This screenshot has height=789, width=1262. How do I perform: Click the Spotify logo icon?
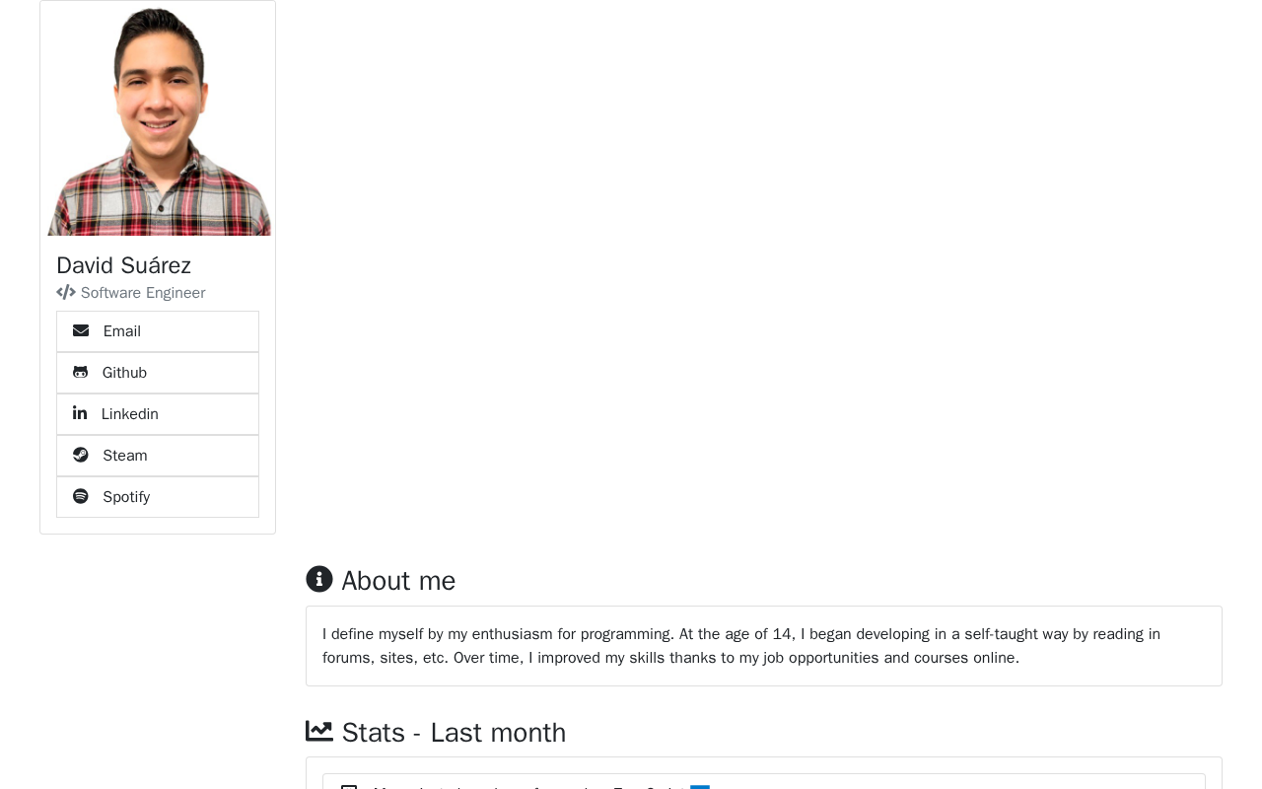point(81,497)
